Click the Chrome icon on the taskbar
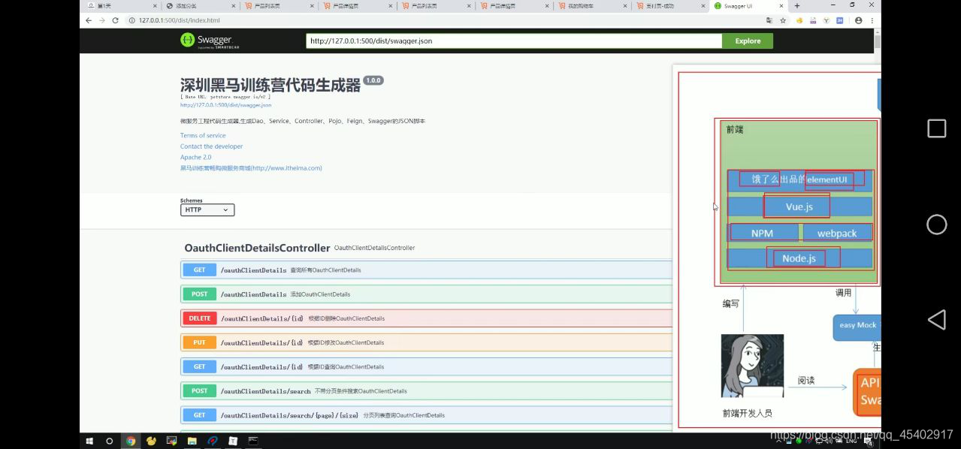This screenshot has width=961, height=449. tap(131, 441)
